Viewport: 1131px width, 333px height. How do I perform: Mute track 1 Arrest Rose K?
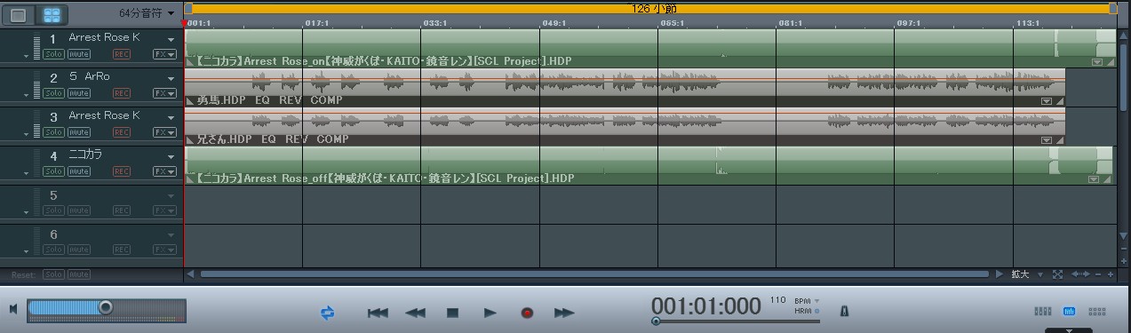tap(79, 54)
